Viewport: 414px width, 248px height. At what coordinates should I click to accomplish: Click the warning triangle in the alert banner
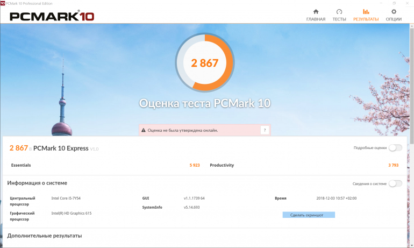pyautogui.click(x=143, y=130)
